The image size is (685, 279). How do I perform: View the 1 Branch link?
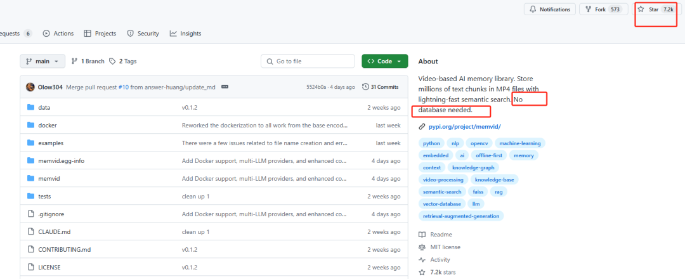coord(88,61)
